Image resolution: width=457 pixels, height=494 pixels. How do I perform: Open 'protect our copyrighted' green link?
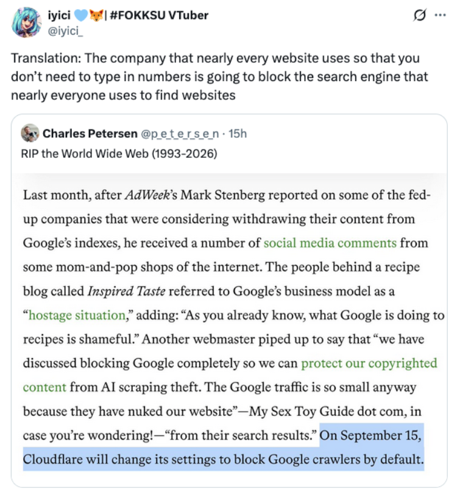pos(369,363)
